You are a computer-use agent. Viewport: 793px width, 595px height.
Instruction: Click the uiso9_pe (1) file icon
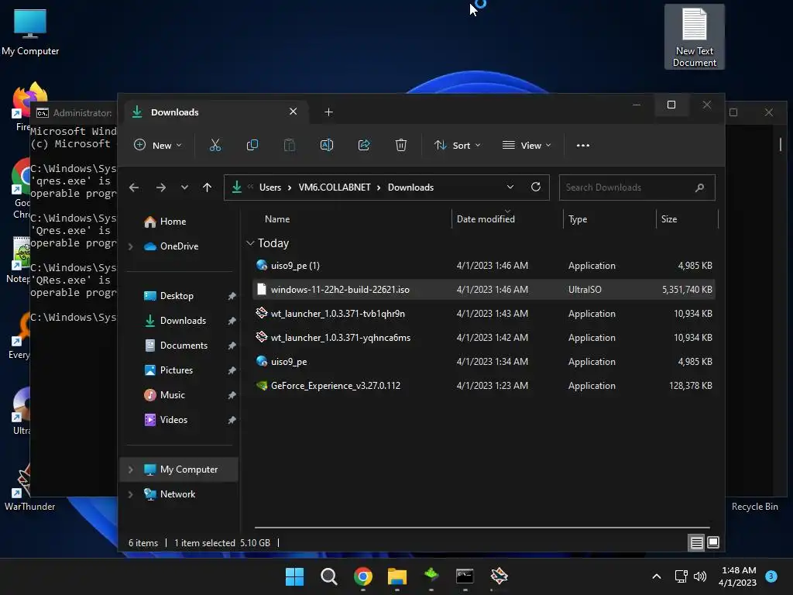tap(262, 265)
